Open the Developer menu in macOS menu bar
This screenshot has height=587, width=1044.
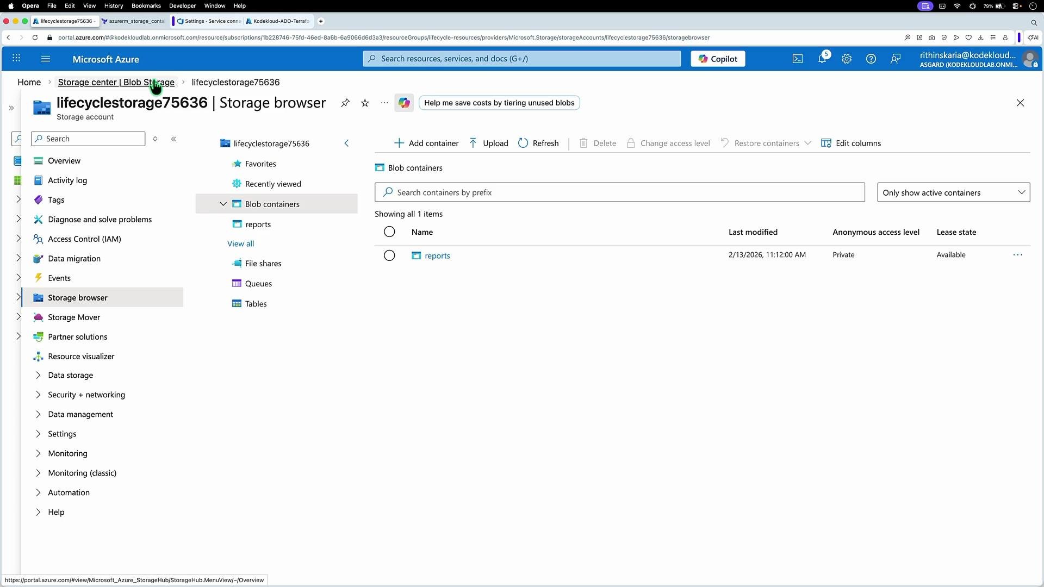(182, 6)
